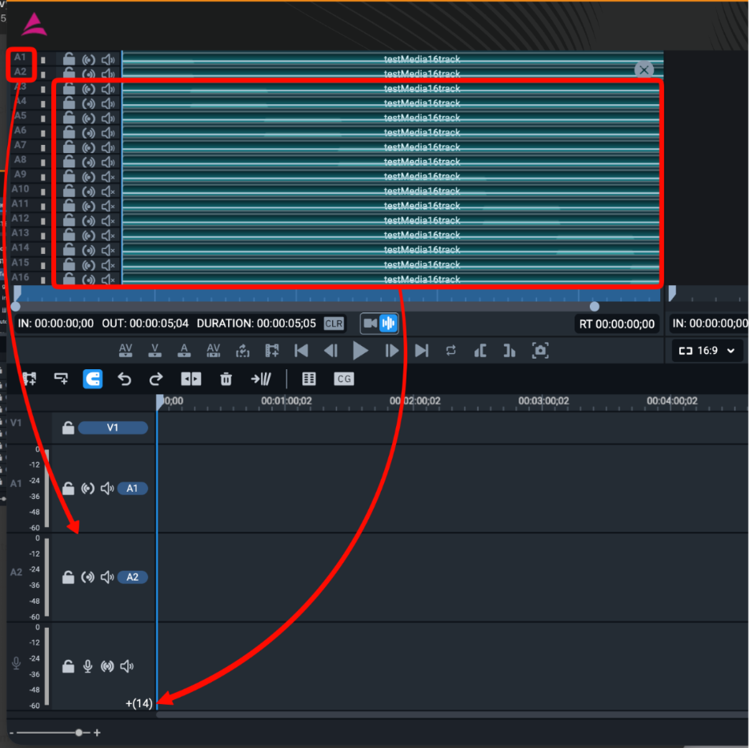Toggle source A7 solo broadcast icon
This screenshot has height=748, width=749.
pos(88,147)
